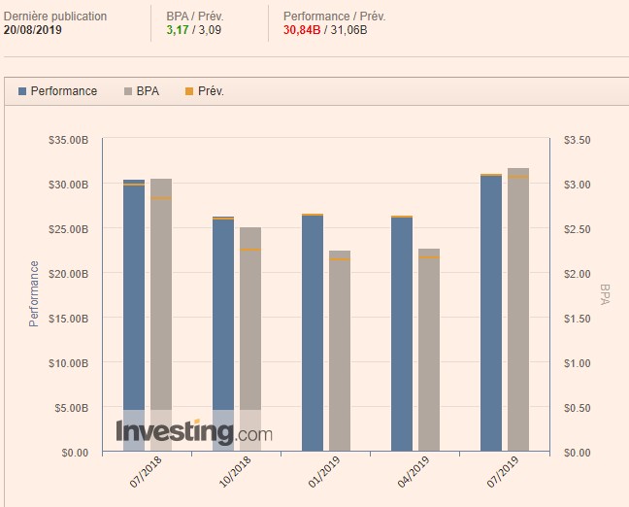The image size is (629, 507).
Task: Click the 07/2019 x-axis label
Action: pyautogui.click(x=501, y=476)
